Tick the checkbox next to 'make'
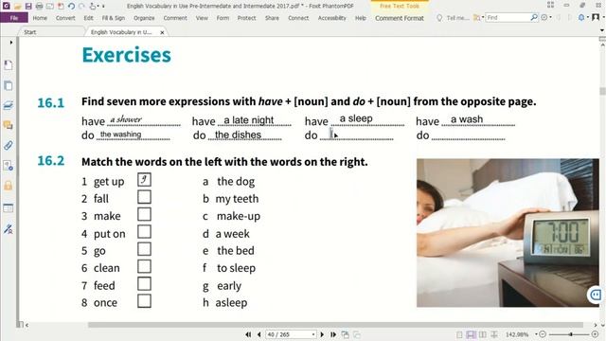 [x=144, y=215]
